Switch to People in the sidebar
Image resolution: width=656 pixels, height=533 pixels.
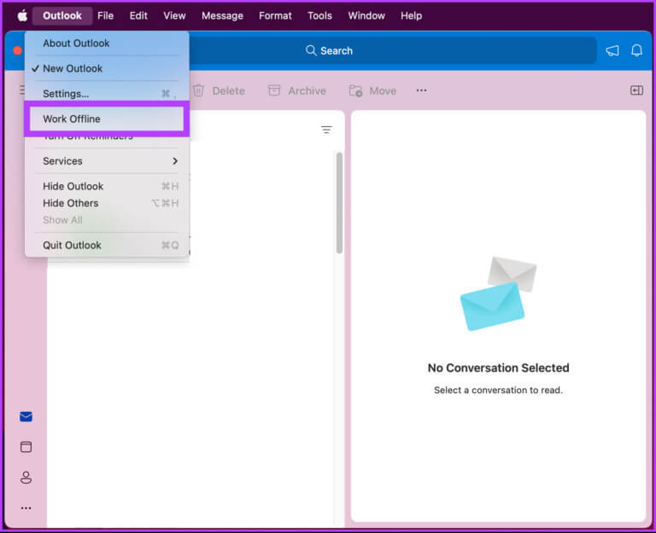point(26,478)
